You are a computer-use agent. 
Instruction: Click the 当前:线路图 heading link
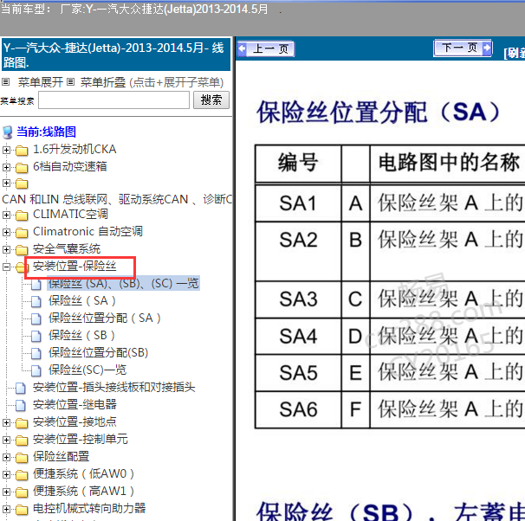click(x=46, y=132)
